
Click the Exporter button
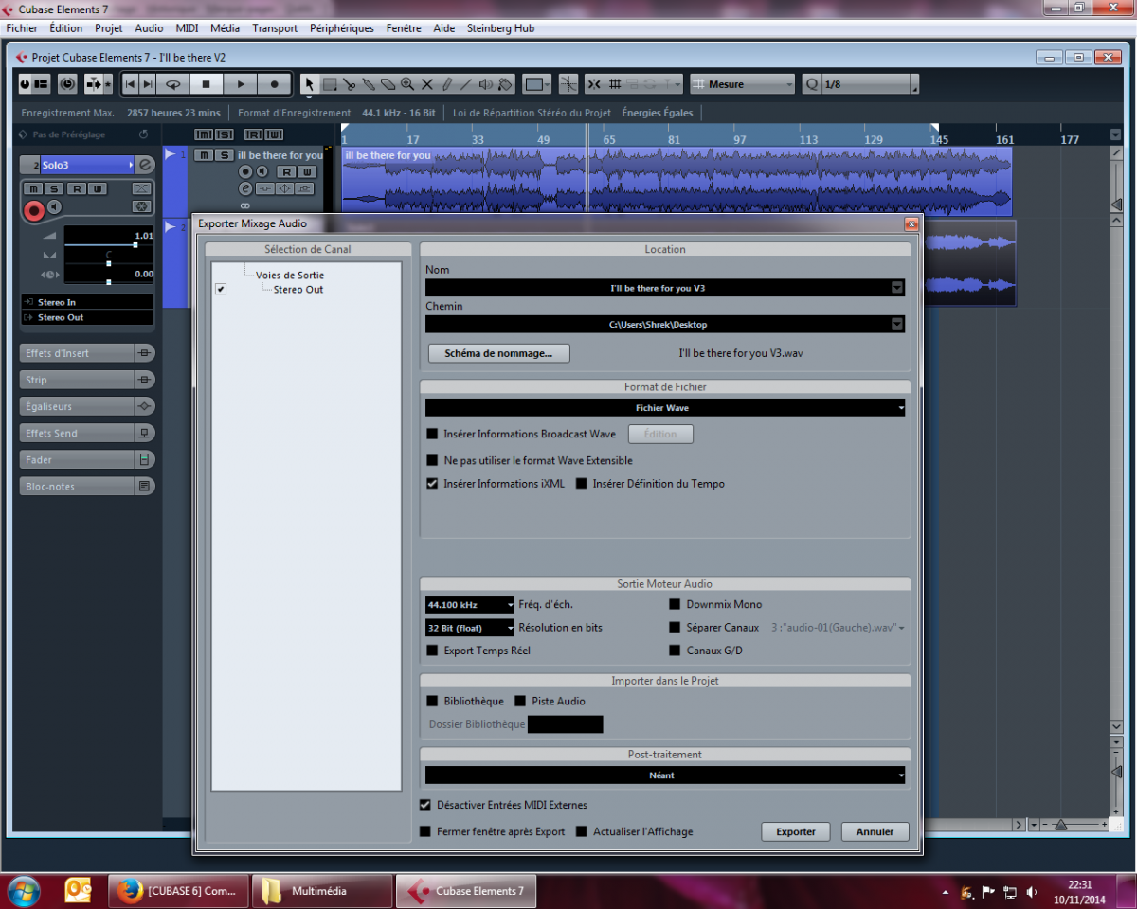point(796,831)
